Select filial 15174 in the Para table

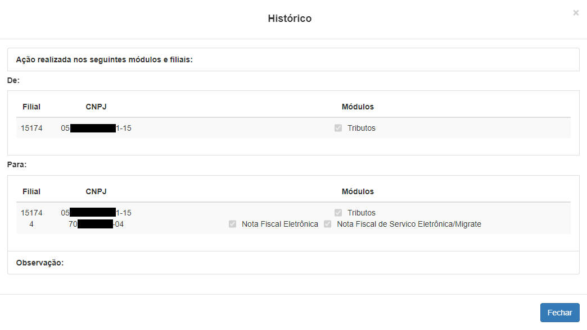[31, 213]
